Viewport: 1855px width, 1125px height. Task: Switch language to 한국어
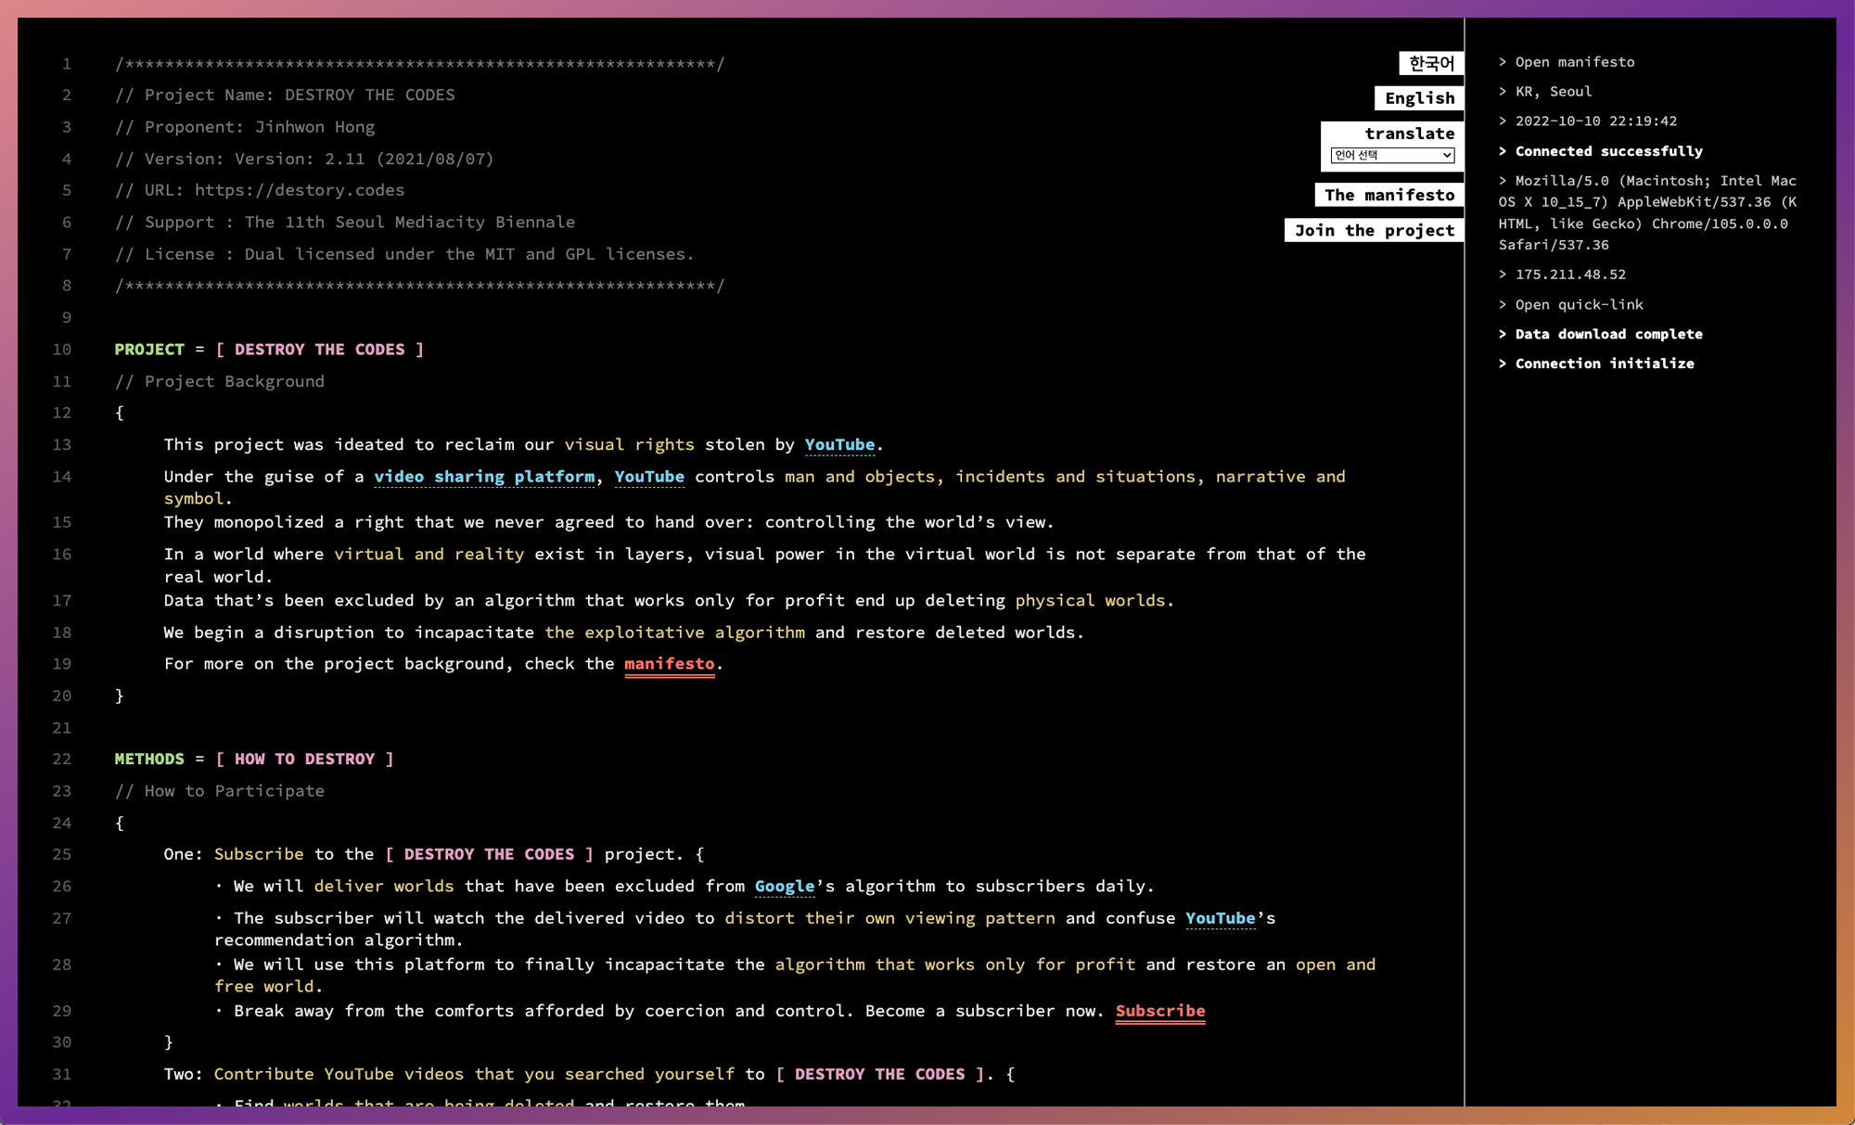pyautogui.click(x=1431, y=63)
